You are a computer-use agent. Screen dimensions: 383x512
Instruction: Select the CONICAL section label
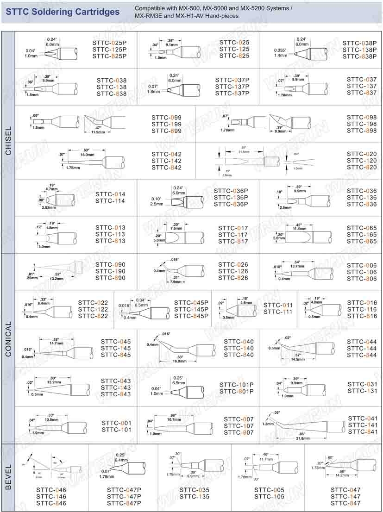8,338
